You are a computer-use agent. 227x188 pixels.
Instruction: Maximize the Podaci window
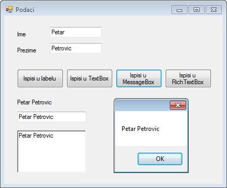point(196,10)
